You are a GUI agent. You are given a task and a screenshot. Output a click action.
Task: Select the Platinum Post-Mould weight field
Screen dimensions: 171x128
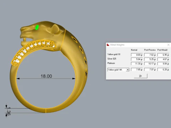[164, 64]
